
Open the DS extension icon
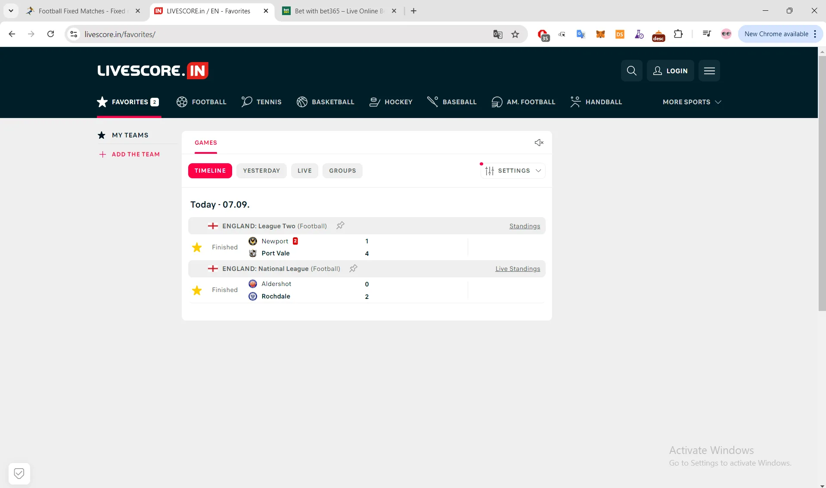tap(620, 34)
